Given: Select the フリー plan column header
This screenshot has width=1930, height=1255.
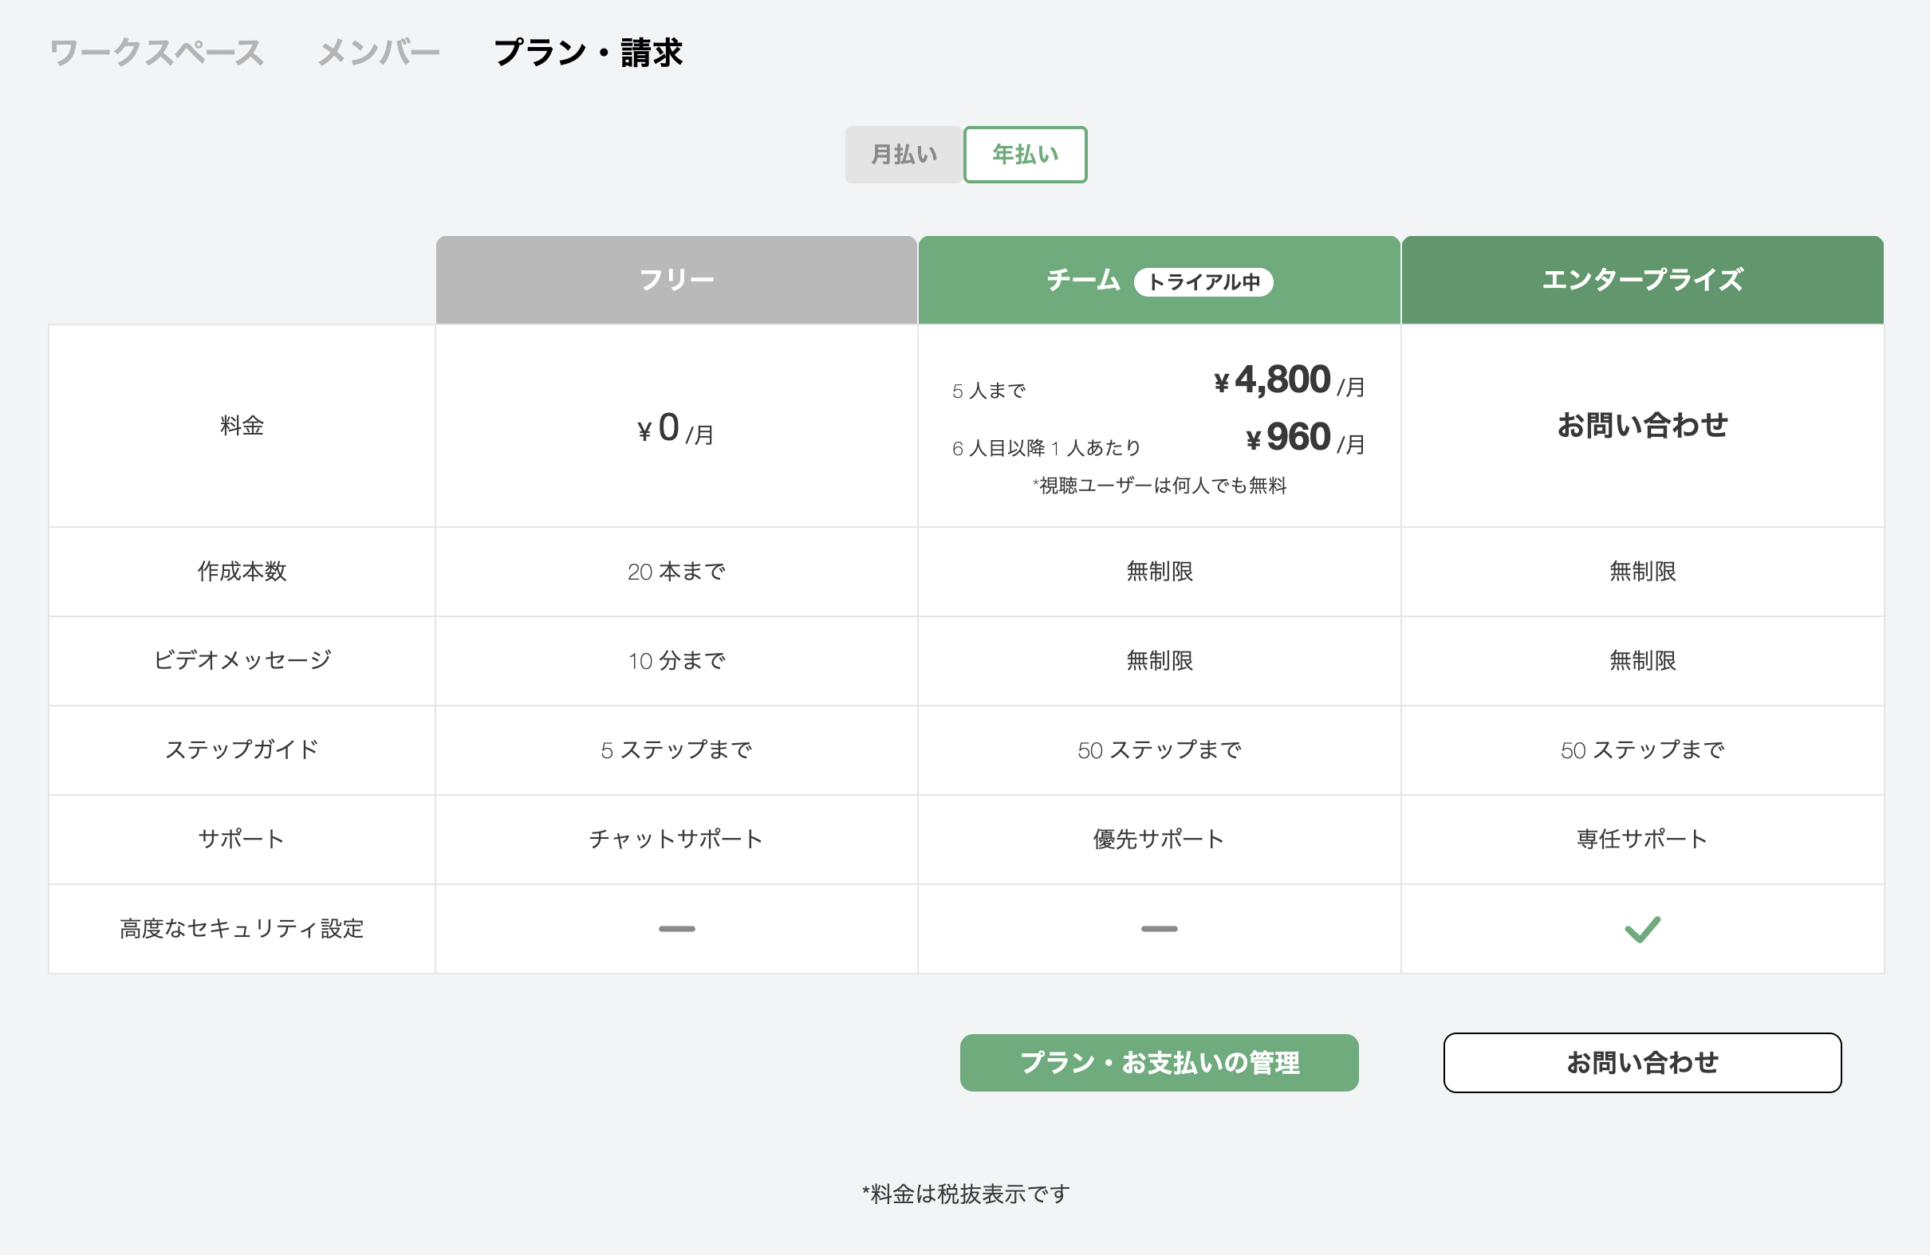Looking at the screenshot, I should click(675, 280).
